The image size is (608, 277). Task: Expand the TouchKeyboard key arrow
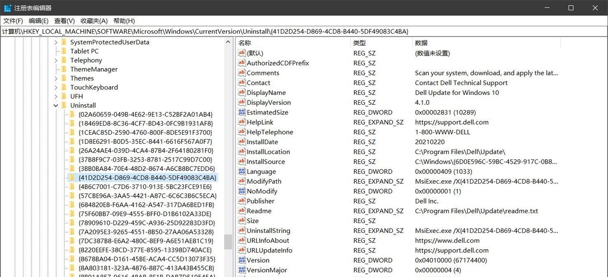pos(56,87)
